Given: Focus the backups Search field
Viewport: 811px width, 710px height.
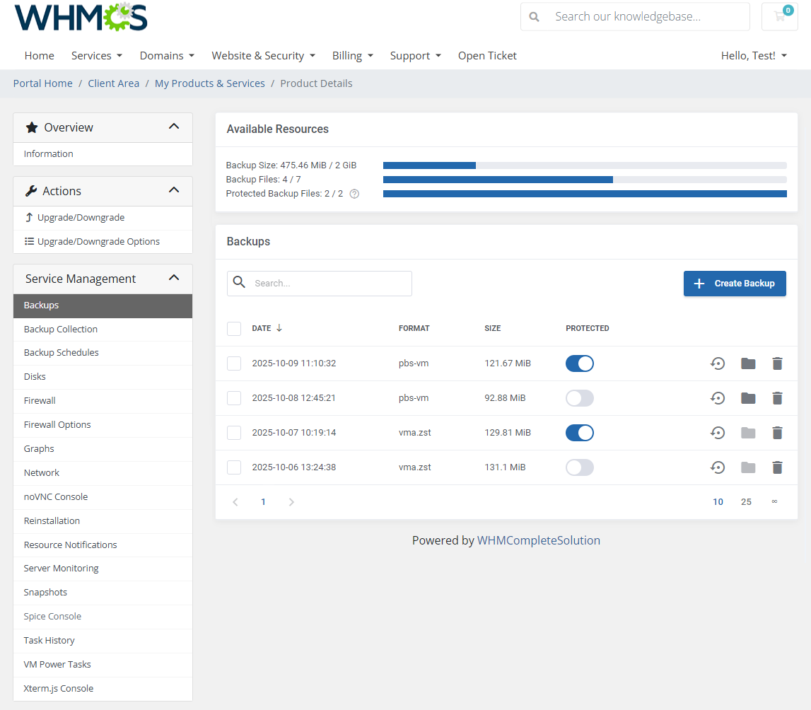Looking at the screenshot, I should [319, 284].
